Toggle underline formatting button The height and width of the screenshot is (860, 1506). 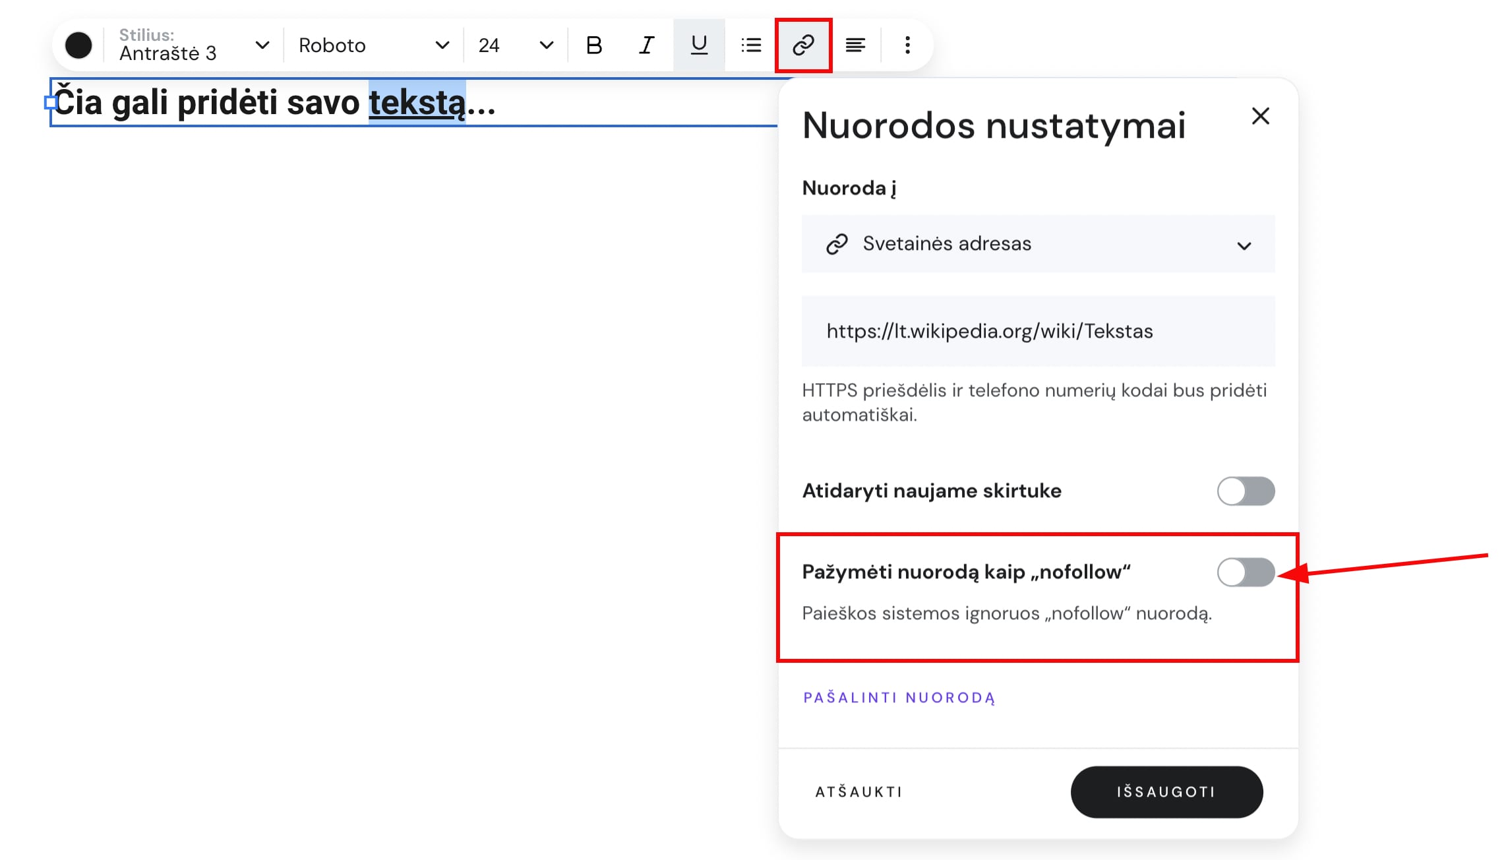click(x=699, y=46)
